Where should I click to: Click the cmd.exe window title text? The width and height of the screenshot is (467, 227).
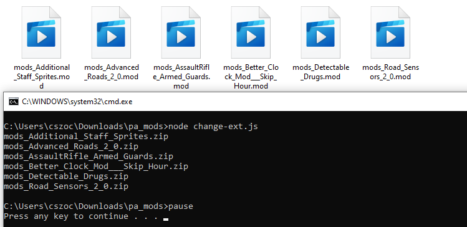77,102
